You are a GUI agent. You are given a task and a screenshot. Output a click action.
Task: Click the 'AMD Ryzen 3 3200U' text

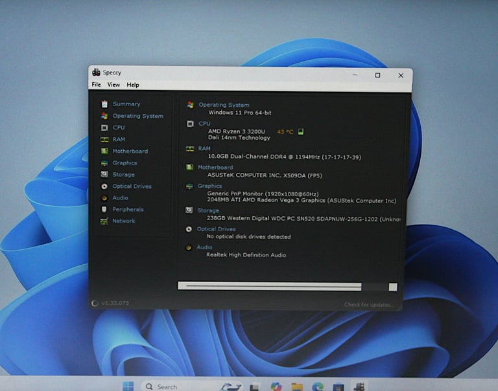click(x=236, y=131)
